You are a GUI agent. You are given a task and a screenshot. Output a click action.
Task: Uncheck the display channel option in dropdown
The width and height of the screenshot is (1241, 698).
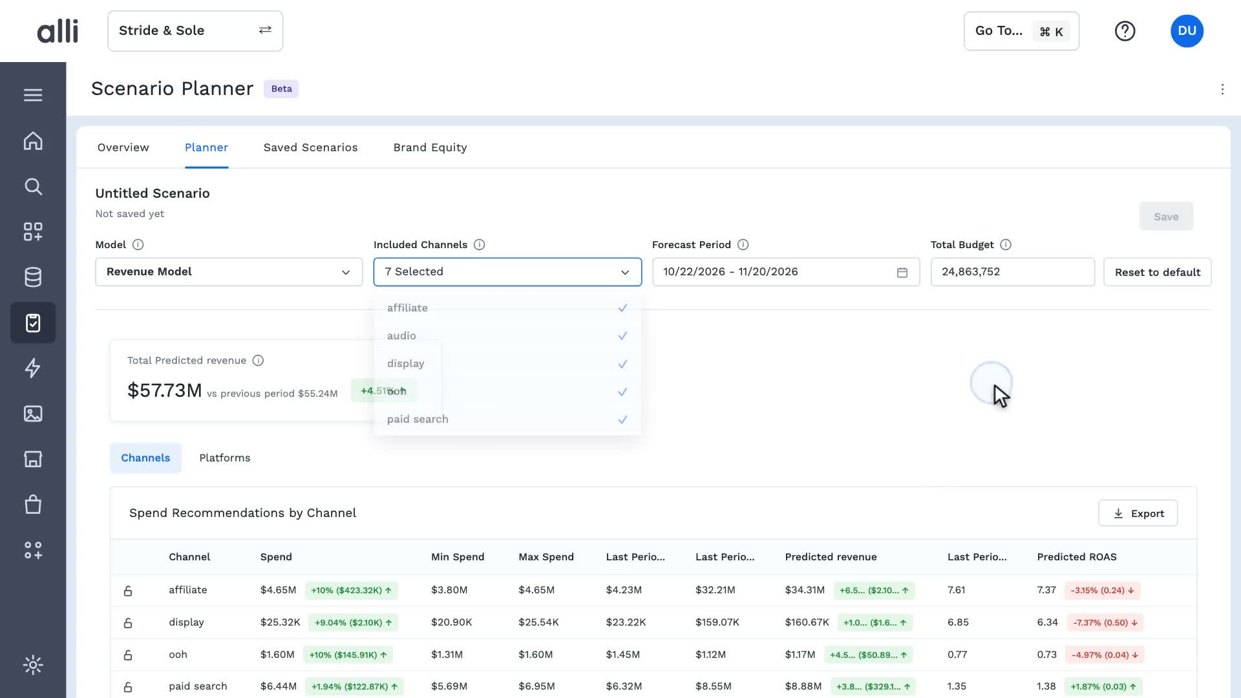coord(507,364)
